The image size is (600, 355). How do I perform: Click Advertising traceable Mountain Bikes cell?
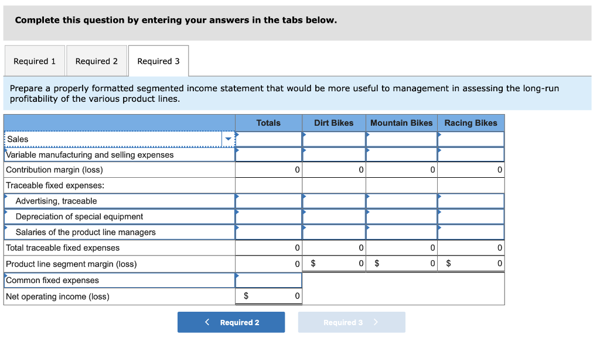pyautogui.click(x=401, y=201)
